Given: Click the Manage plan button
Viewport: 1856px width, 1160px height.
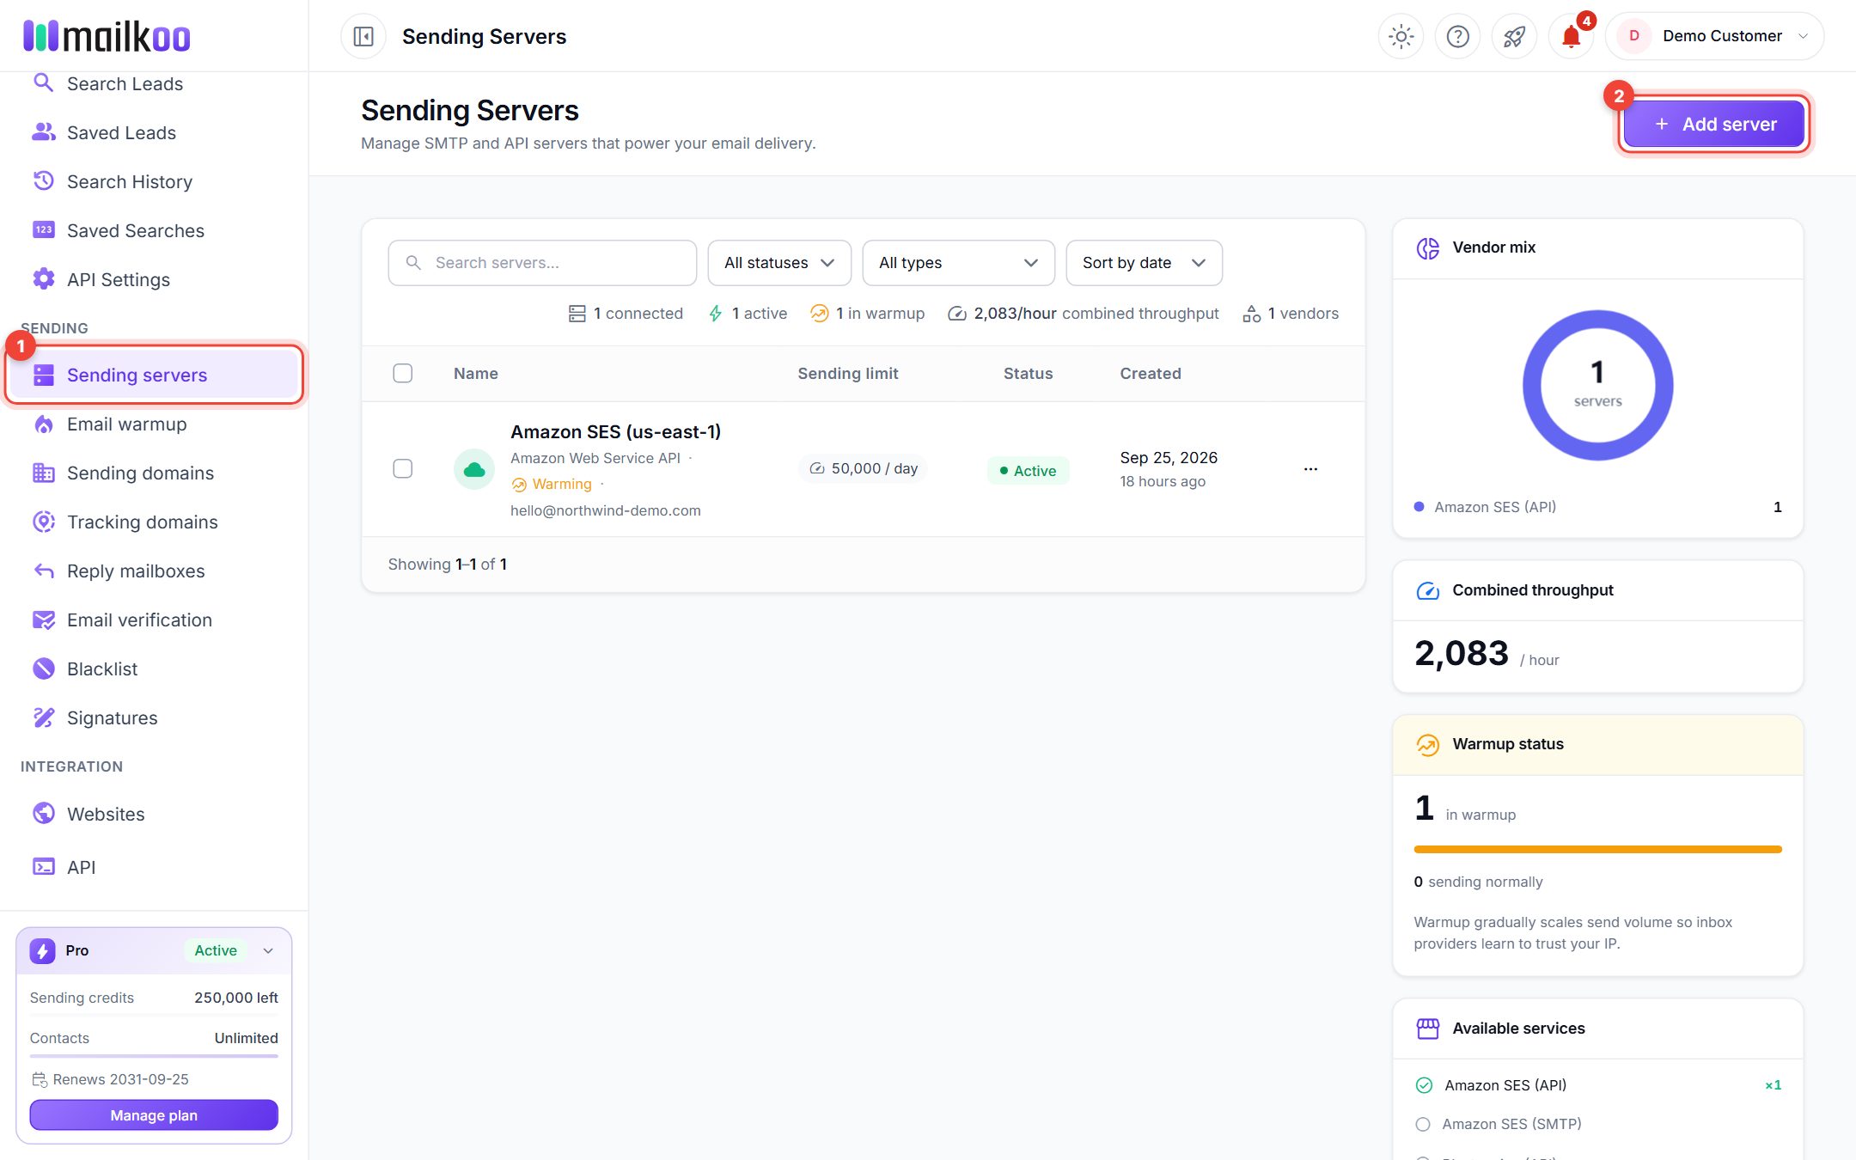Looking at the screenshot, I should tap(154, 1115).
